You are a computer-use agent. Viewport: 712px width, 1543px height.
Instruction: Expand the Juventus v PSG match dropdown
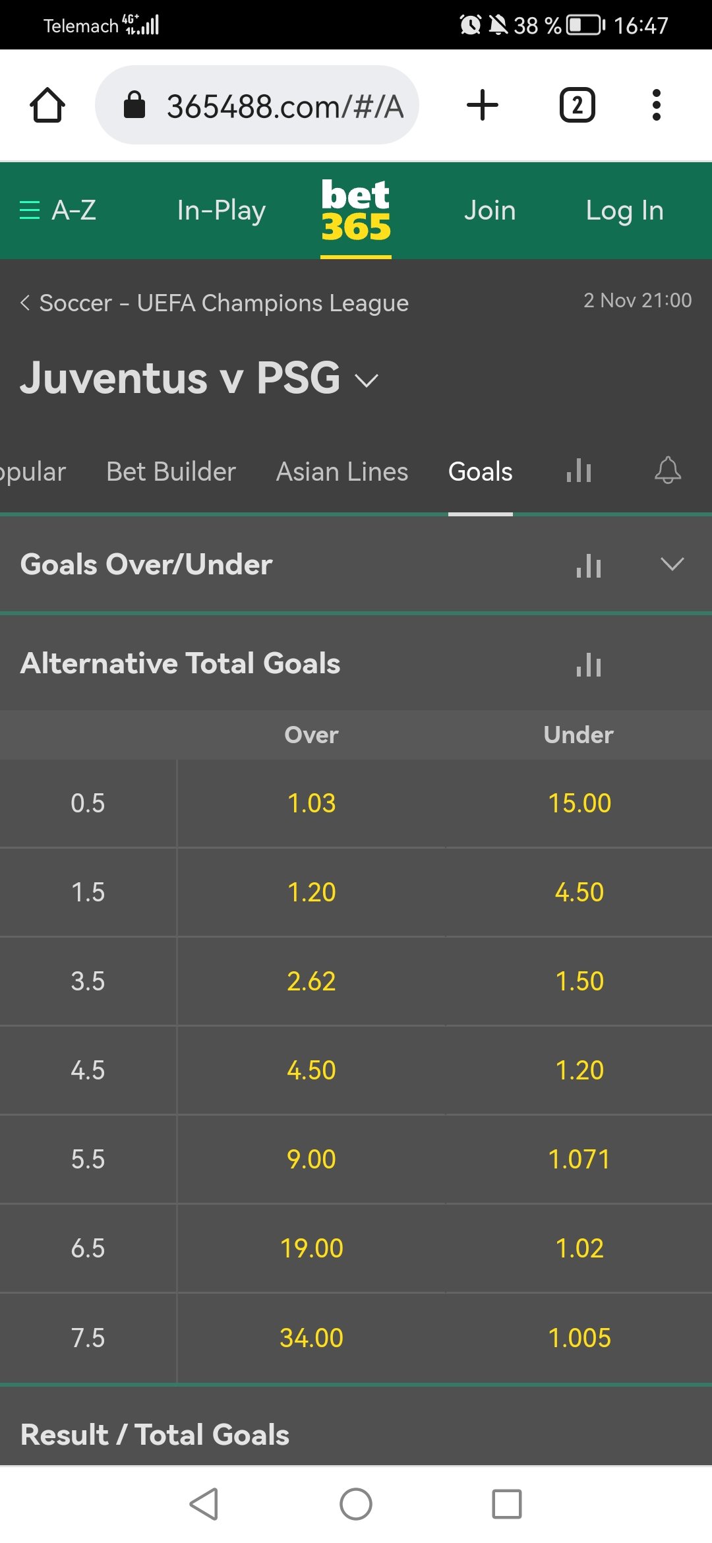367,380
